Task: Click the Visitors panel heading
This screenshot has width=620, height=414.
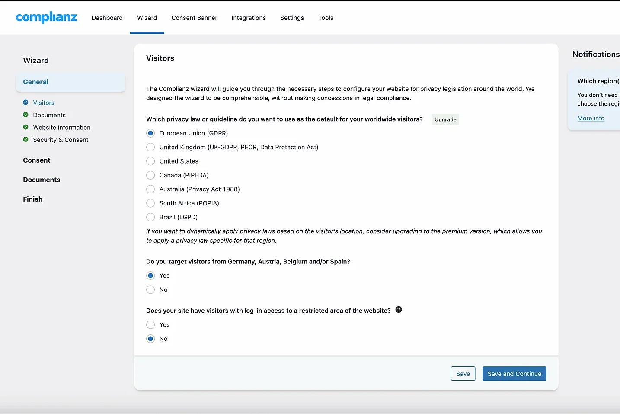Action: tap(160, 58)
